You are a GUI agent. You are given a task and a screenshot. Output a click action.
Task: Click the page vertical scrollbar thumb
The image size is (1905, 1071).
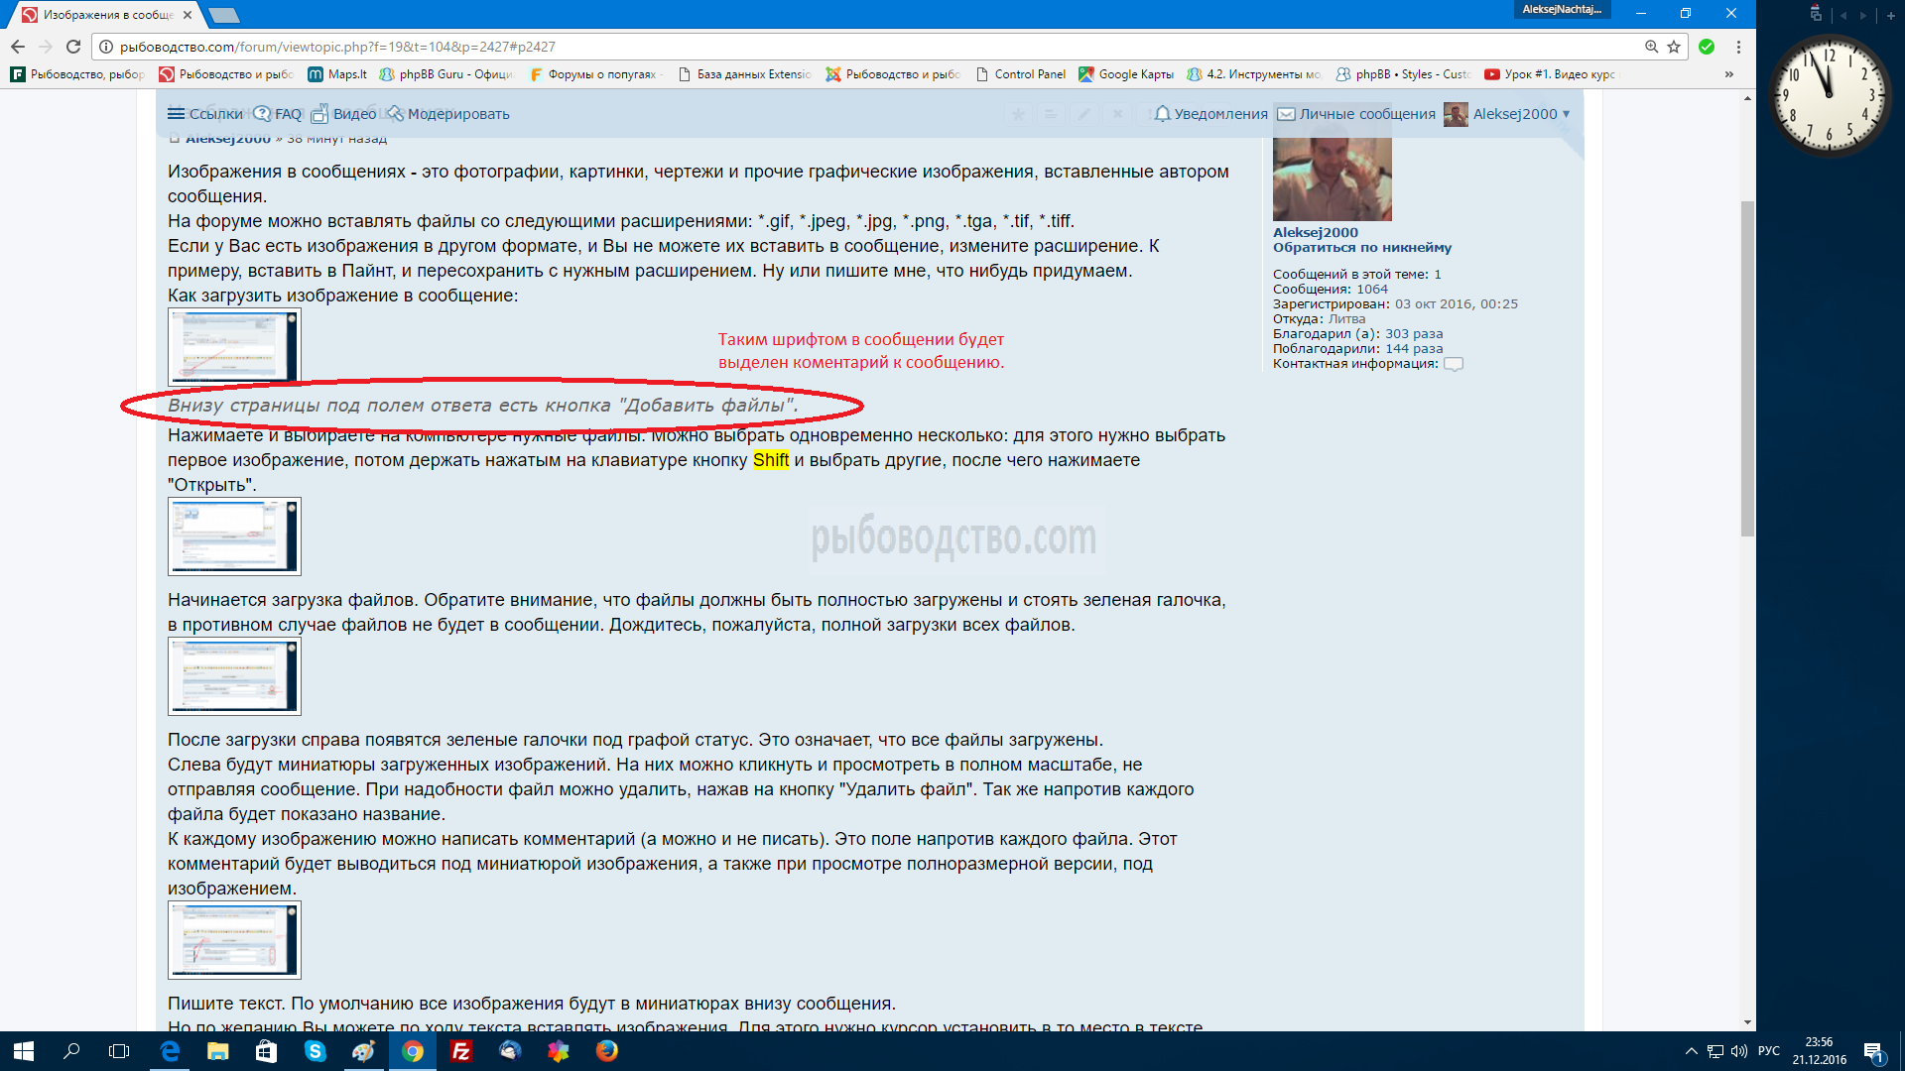click(x=1747, y=368)
